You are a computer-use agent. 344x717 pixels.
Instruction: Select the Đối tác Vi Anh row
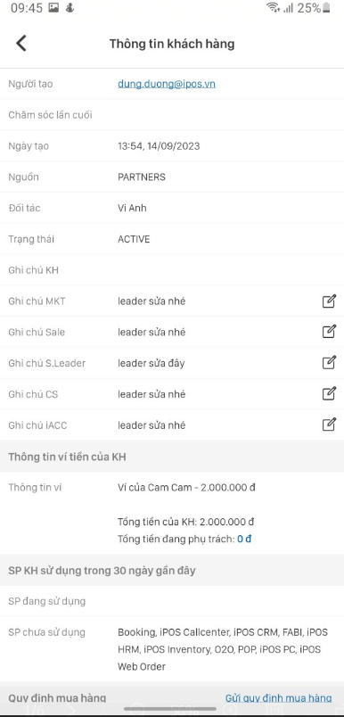click(x=172, y=208)
